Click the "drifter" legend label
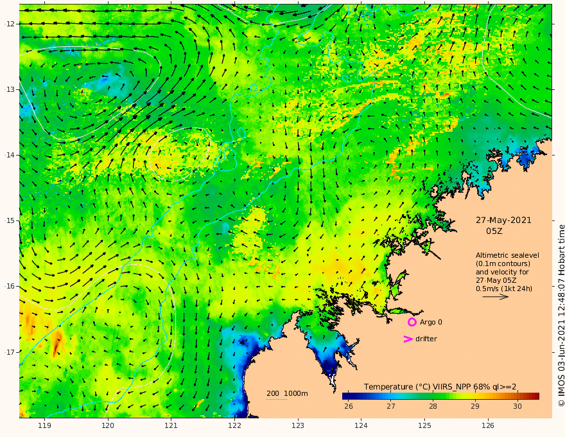 [426, 339]
